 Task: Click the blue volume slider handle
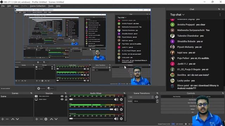click(111, 110)
